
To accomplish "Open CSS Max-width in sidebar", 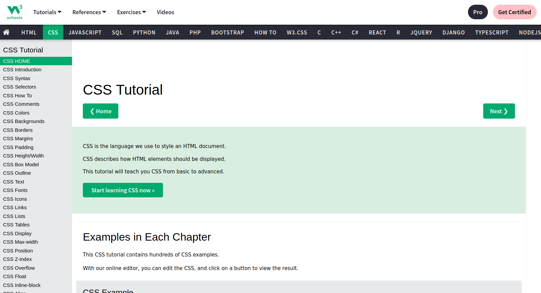I will click(x=36, y=242).
